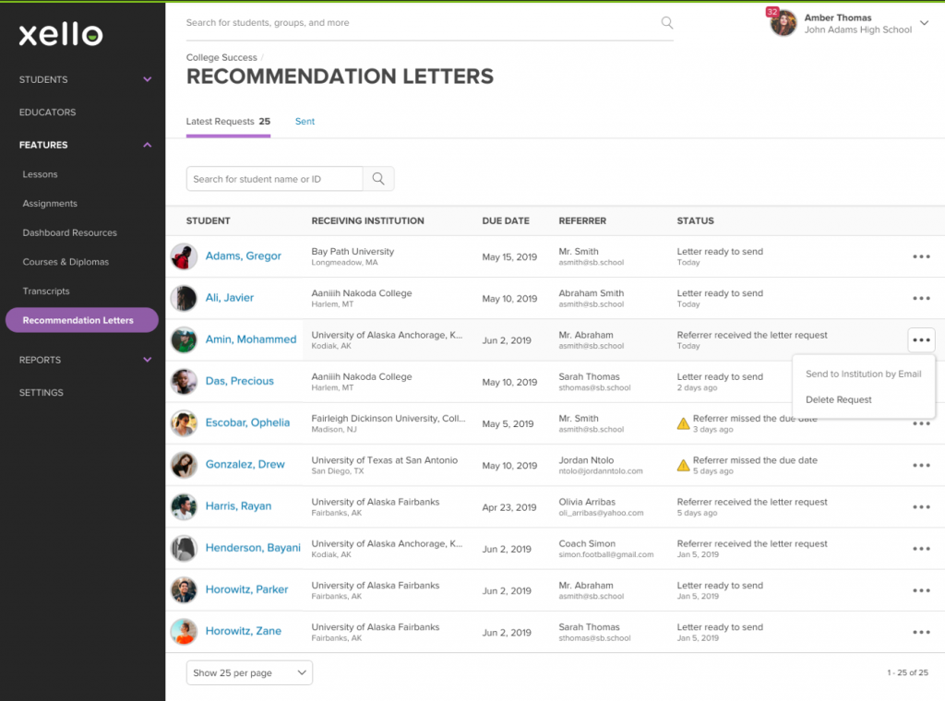Click the top search bar magnifying glass
The height and width of the screenshot is (701, 945).
point(666,22)
